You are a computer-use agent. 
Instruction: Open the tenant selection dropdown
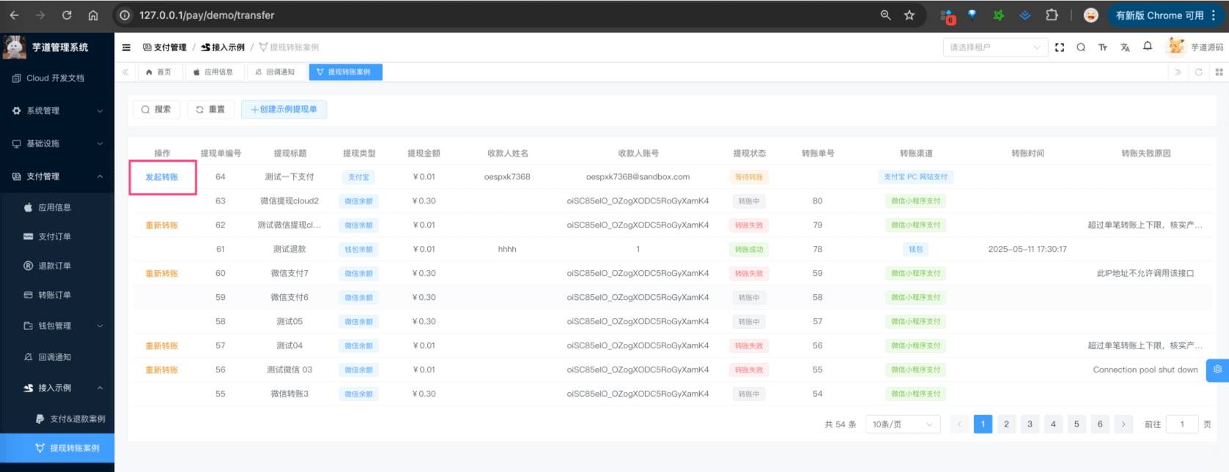tap(994, 48)
